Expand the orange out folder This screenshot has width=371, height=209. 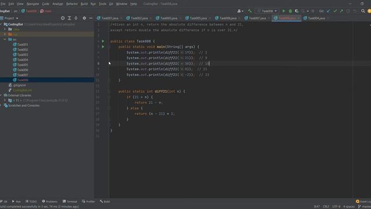[5, 34]
